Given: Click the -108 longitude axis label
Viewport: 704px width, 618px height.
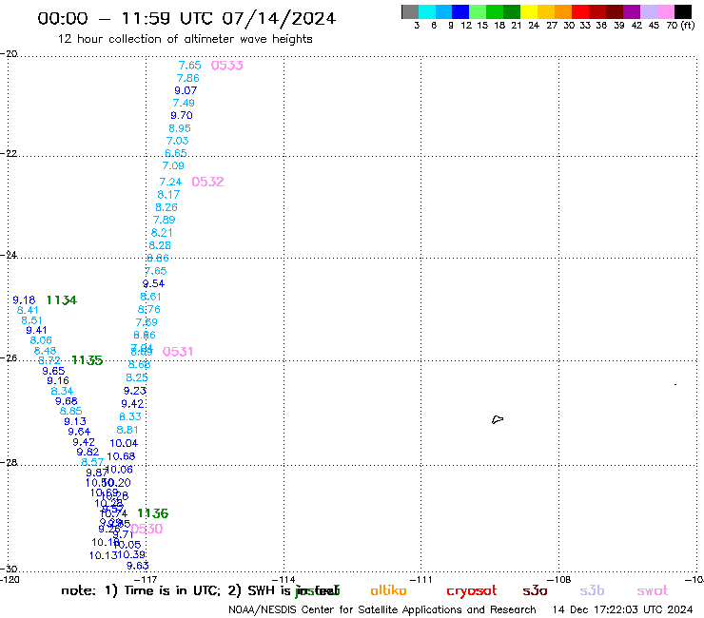Looking at the screenshot, I should click(559, 579).
